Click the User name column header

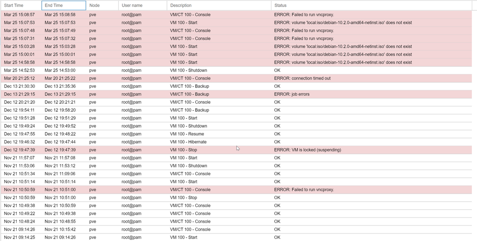(x=132, y=6)
